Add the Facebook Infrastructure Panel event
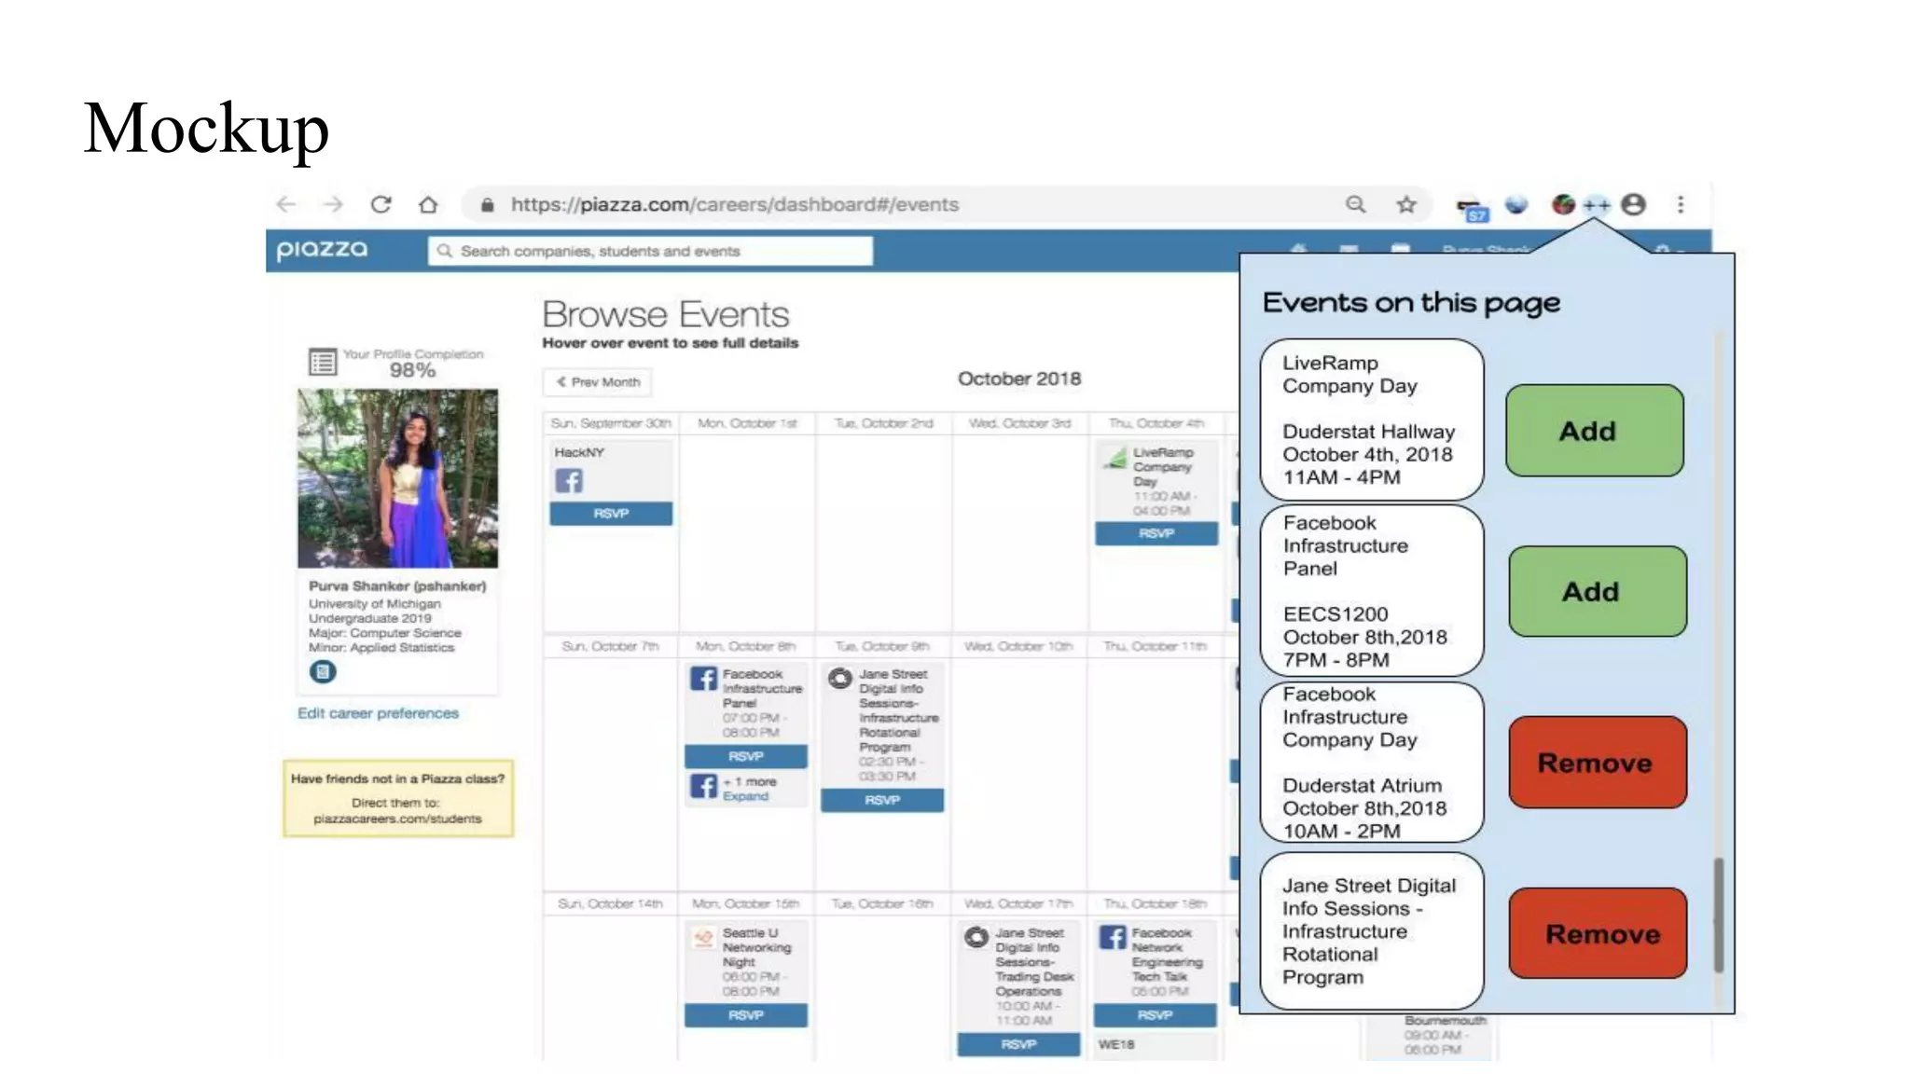This screenshot has height=1074, width=1910. 1597,591
